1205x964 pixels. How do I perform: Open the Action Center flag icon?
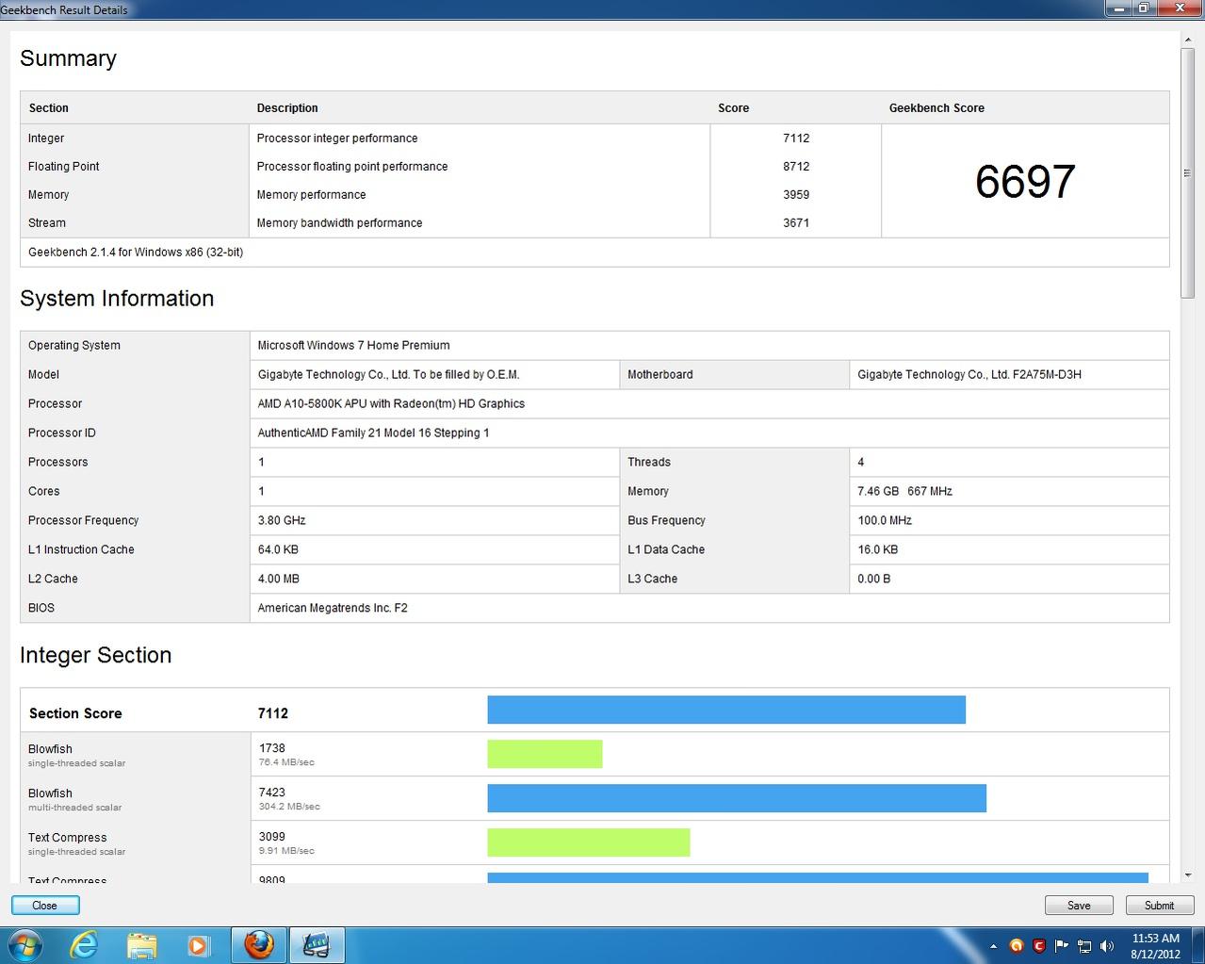pos(1062,945)
